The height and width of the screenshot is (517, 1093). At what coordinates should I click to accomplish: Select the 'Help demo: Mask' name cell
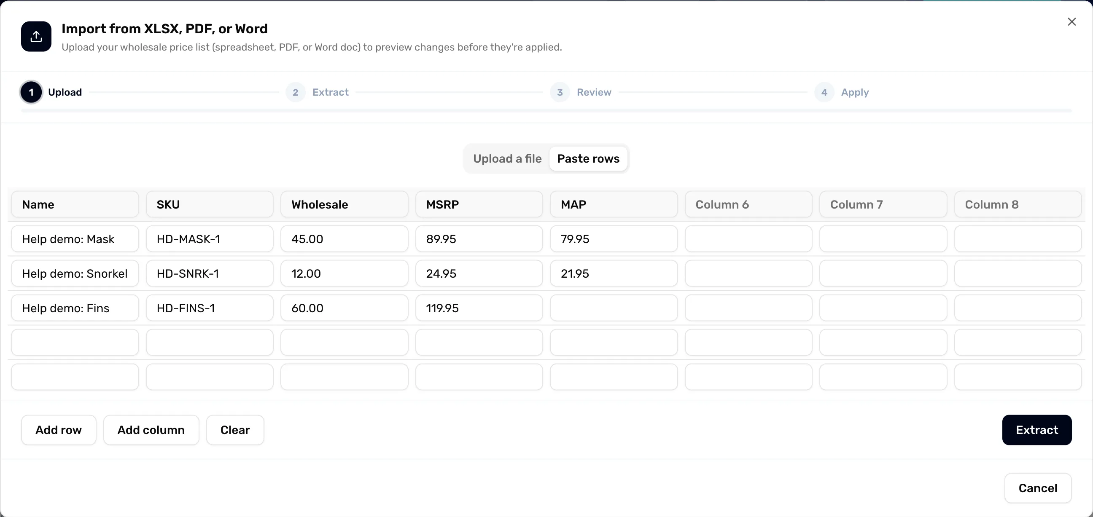(75, 239)
